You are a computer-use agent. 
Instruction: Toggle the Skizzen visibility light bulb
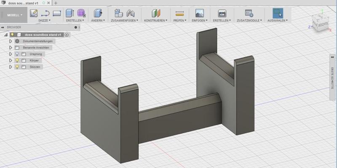(x=17, y=67)
